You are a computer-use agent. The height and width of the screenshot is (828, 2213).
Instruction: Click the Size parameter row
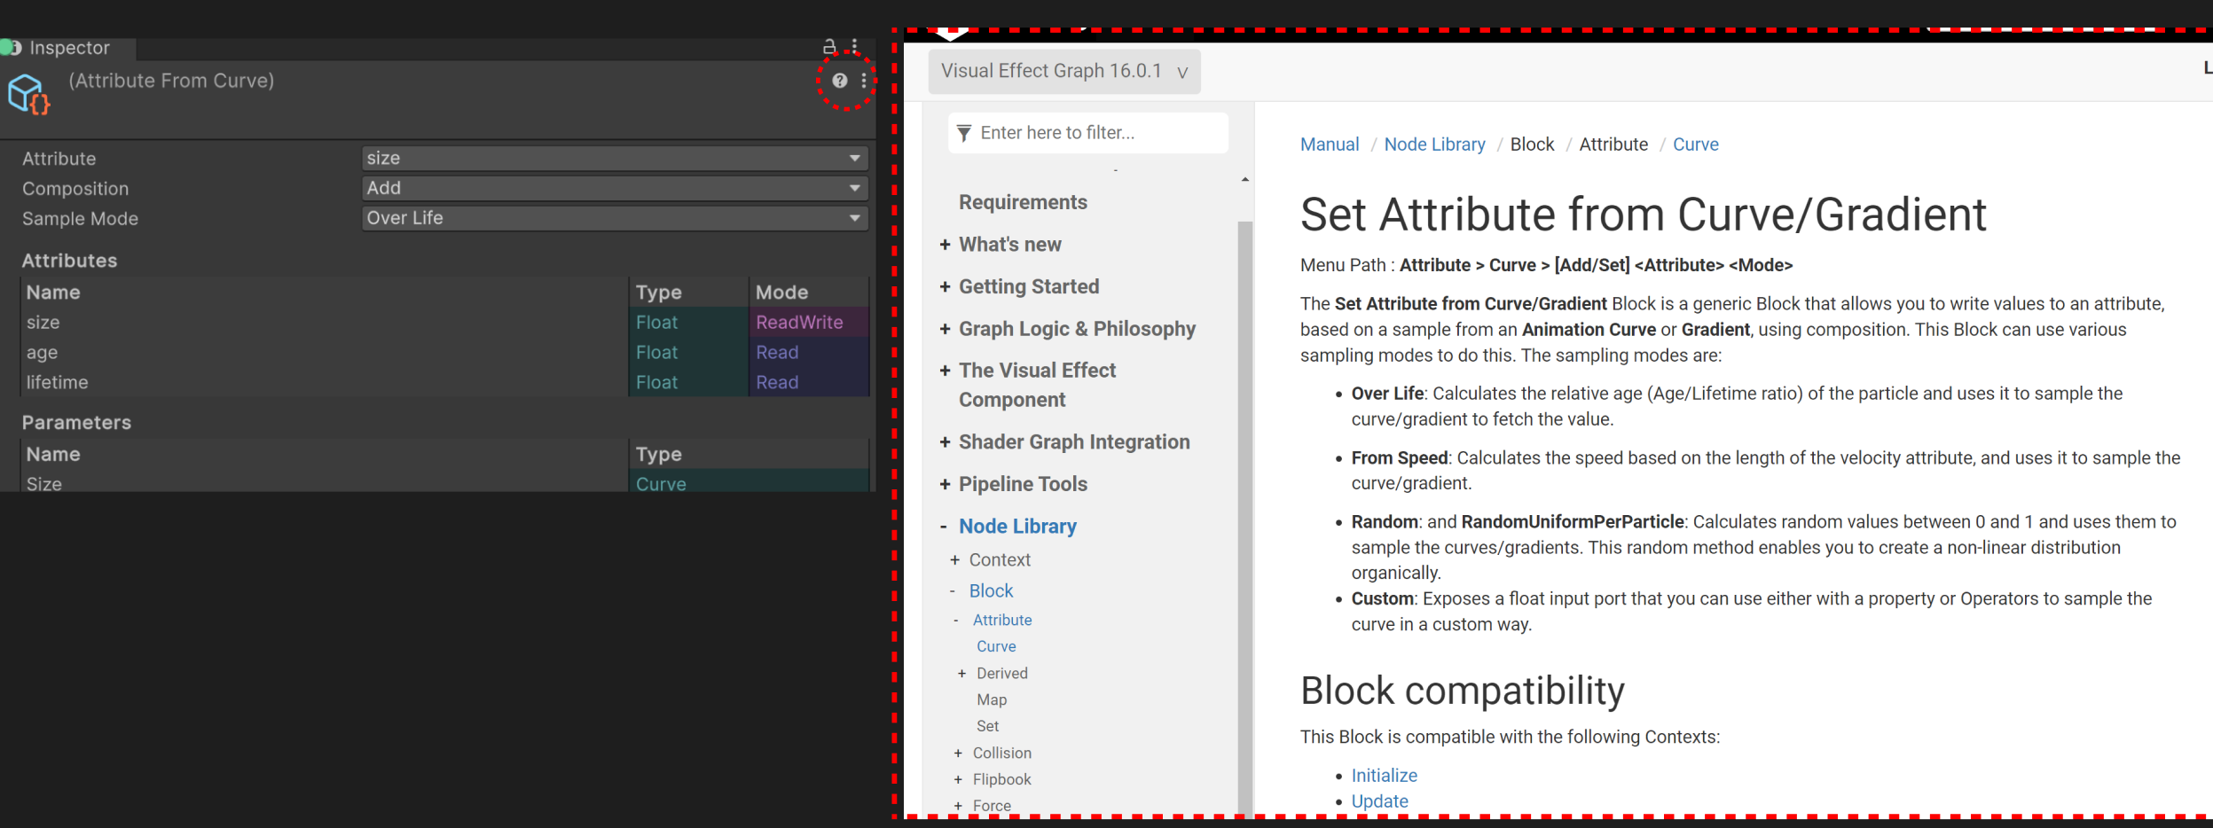tap(444, 483)
